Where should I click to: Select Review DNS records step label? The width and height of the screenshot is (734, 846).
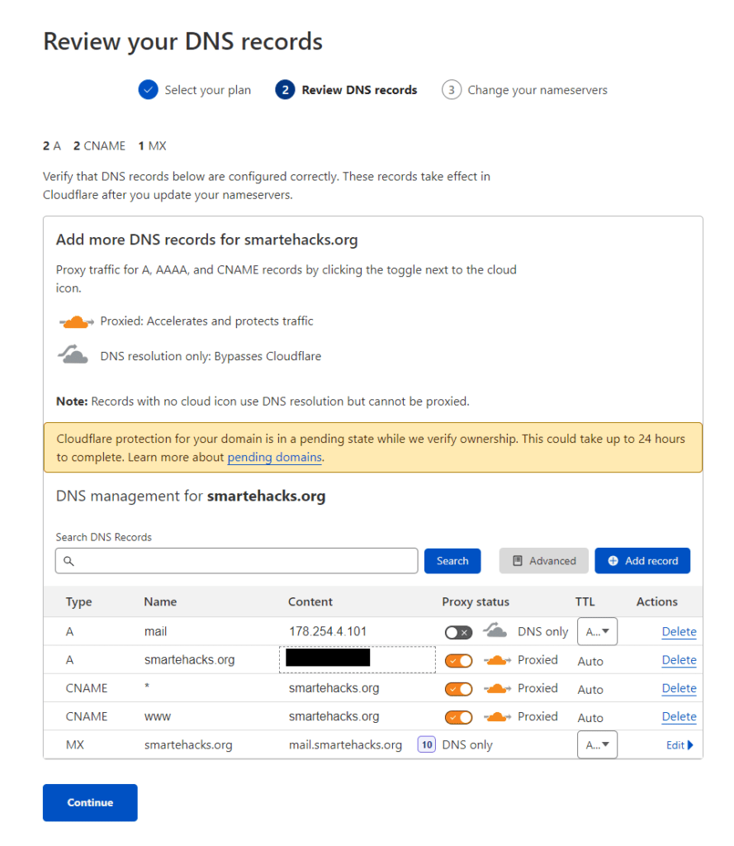click(359, 90)
